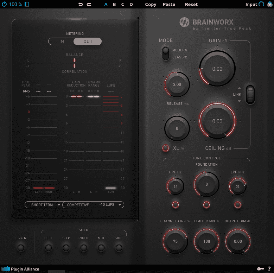Click the RMS meter label
274x273 pixels.
pyautogui.click(x=26, y=91)
